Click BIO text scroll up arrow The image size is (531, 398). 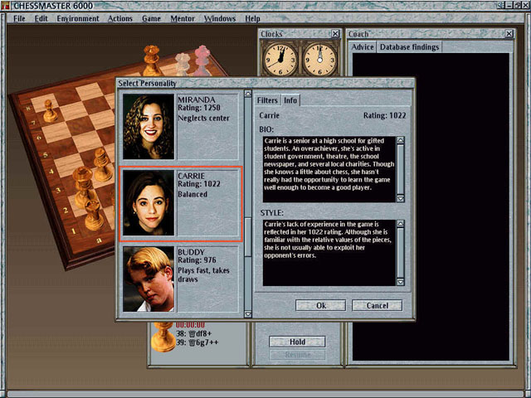click(x=400, y=140)
